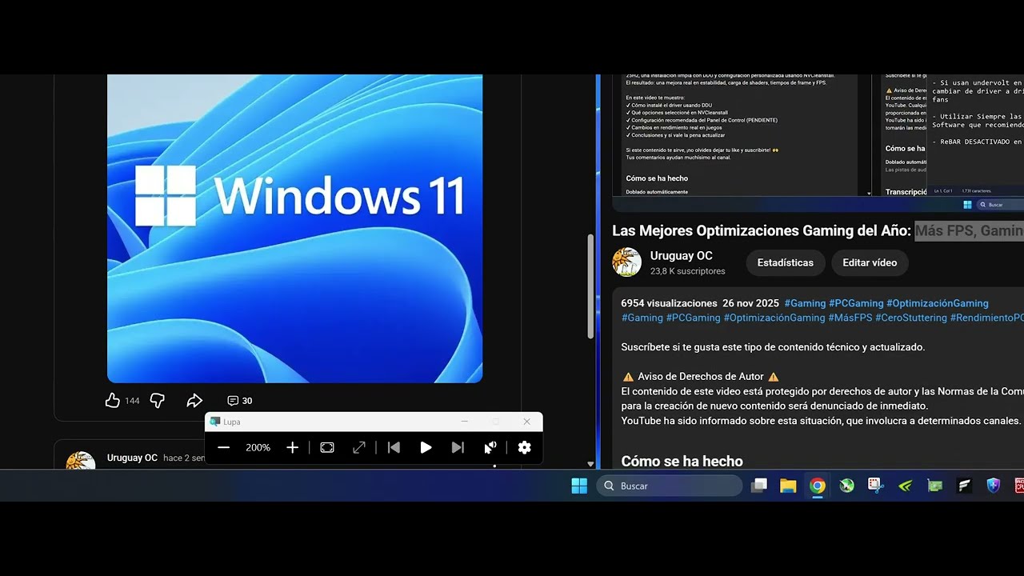The width and height of the screenshot is (1024, 576).
Task: Click the 144 likes count
Action: (132, 401)
